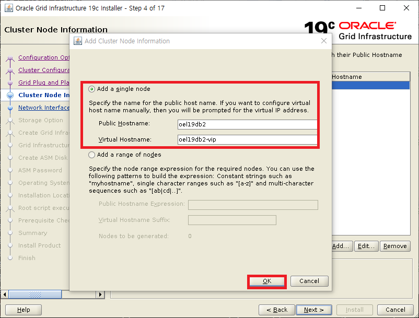419x318 pixels.
Task: Click the Storage Option step
Action: tap(41, 120)
